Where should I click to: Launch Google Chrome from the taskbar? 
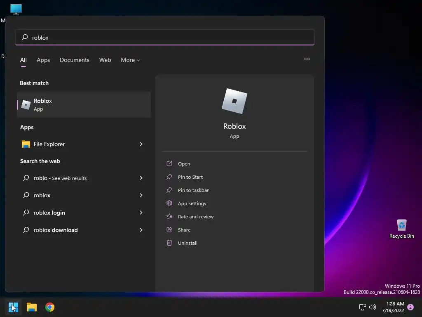50,307
